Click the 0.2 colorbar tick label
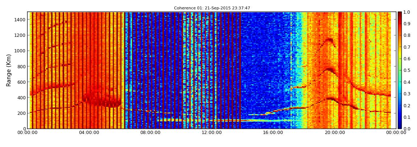Viewport: 417px width, 147px height. 408,105
